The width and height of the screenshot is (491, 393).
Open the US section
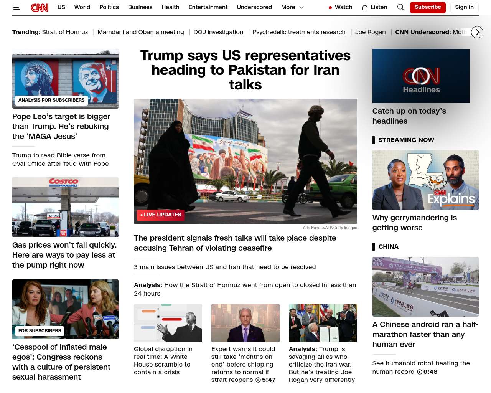click(x=61, y=7)
